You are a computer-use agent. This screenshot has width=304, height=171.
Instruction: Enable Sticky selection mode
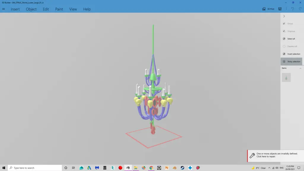[x=292, y=61]
